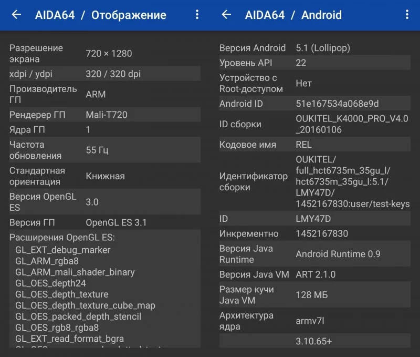Tap the Уровень API row
420x357 pixels.
tap(314, 63)
